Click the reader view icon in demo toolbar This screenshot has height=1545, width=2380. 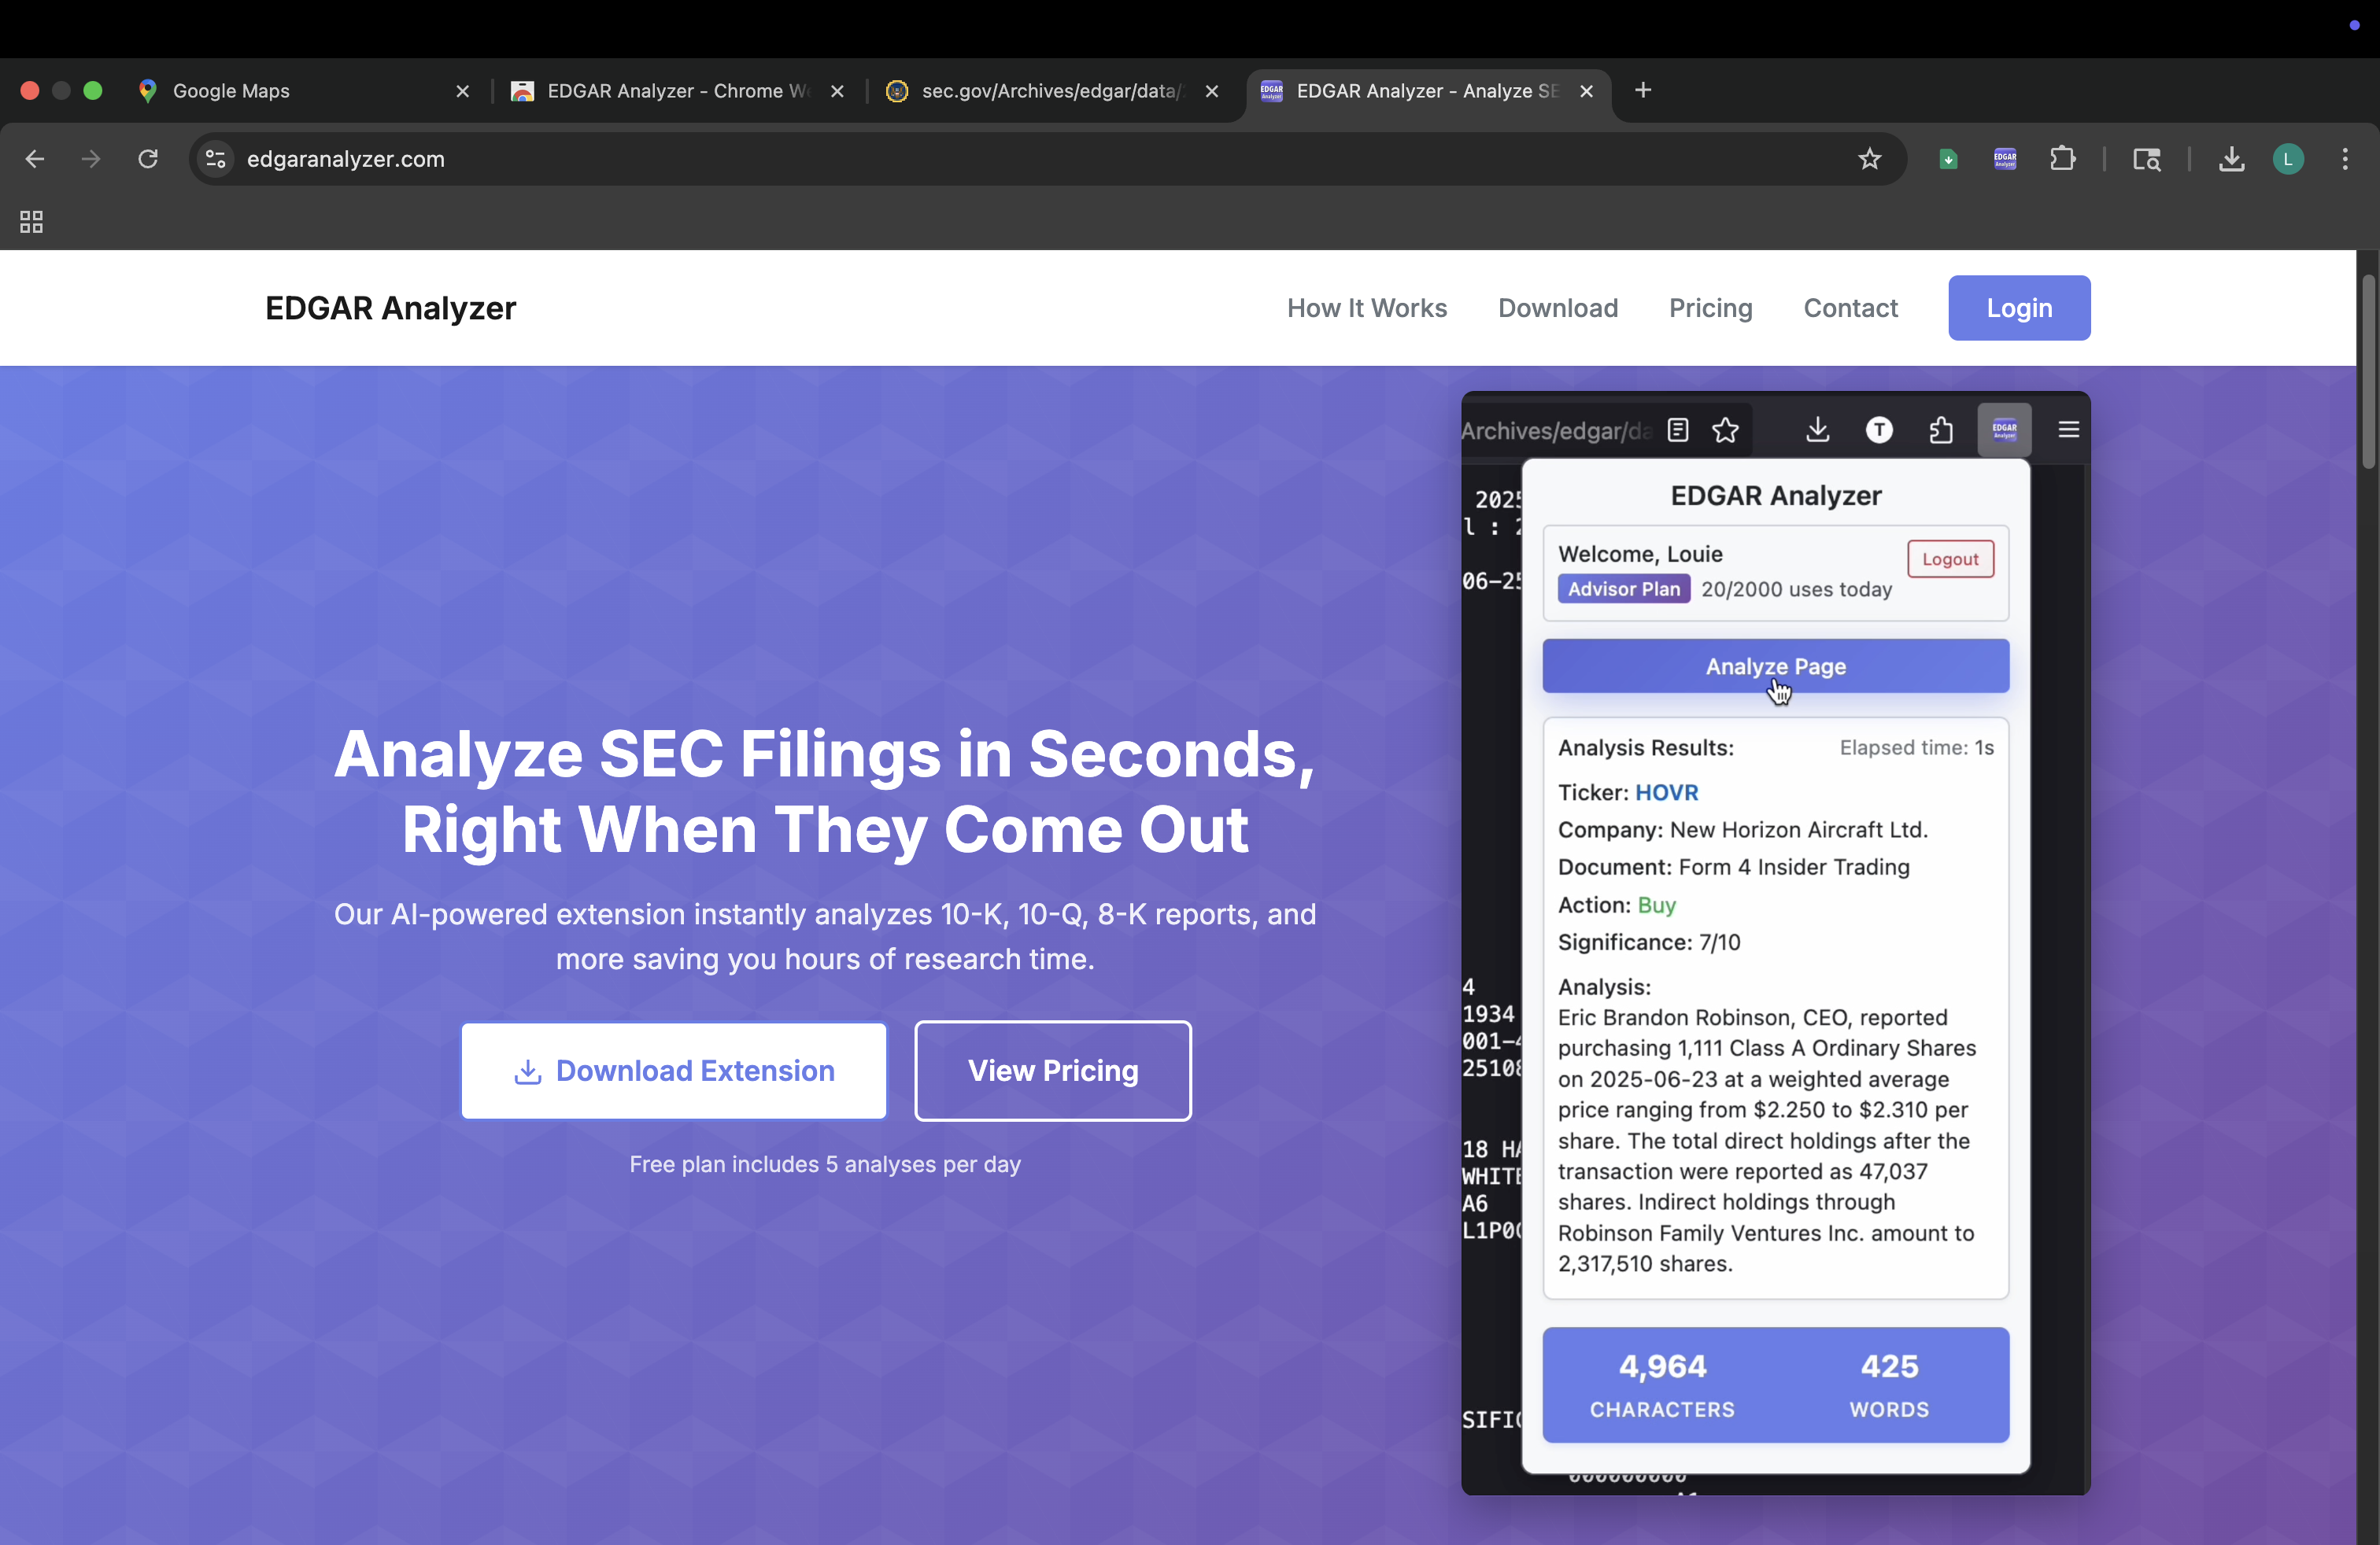tap(1678, 430)
